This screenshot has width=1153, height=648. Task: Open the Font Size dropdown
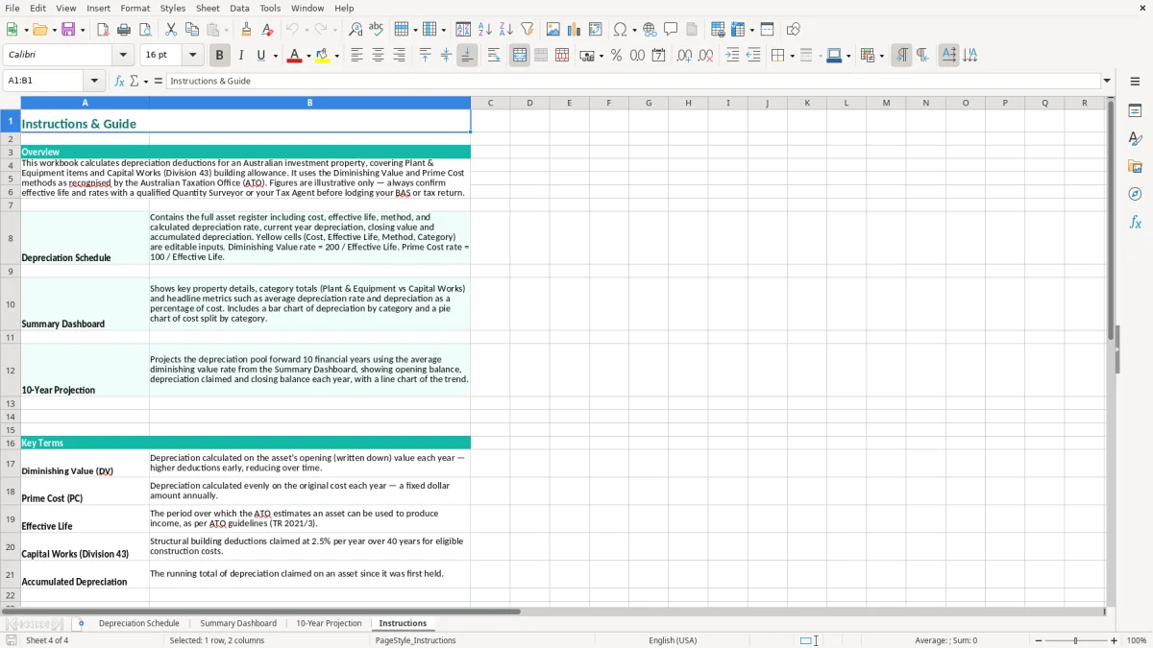[x=193, y=56]
